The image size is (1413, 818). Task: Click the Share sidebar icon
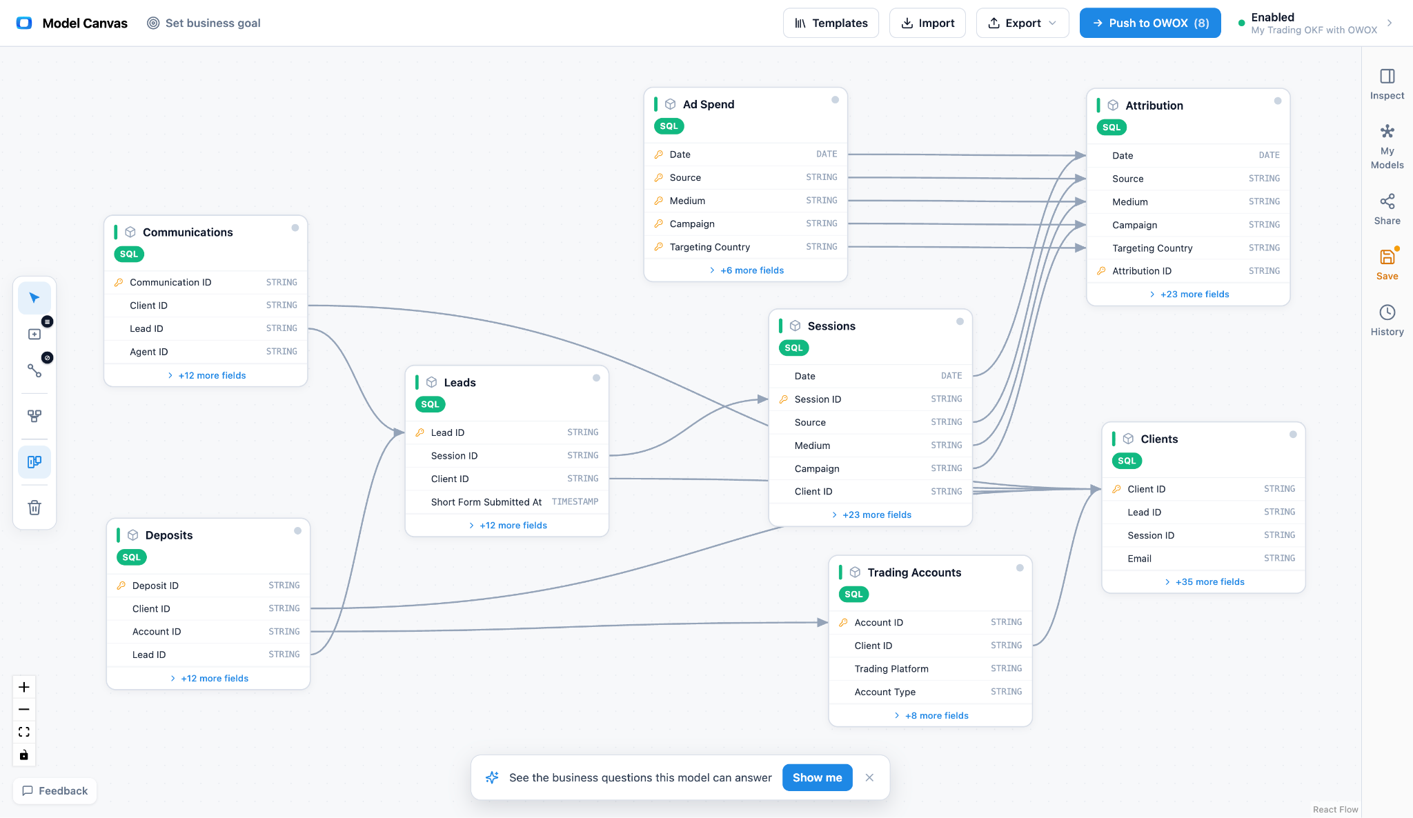pyautogui.click(x=1387, y=209)
